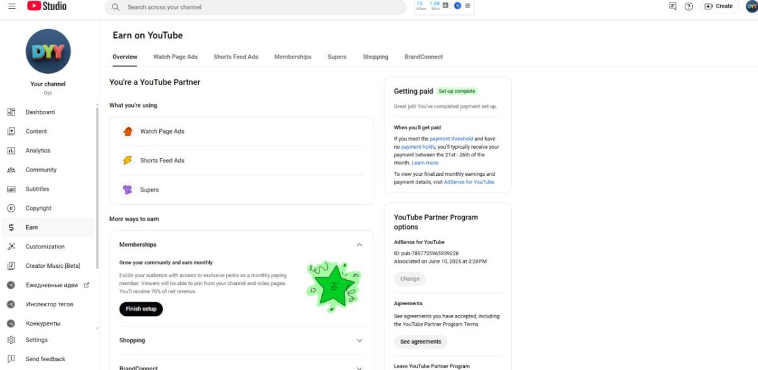Viewport: 758px width, 370px height.
Task: Click the 'You're a YouTube Partner' heading
Action: click(155, 82)
